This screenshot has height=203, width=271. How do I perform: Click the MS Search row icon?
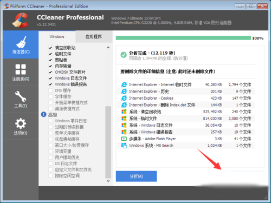click(124, 146)
